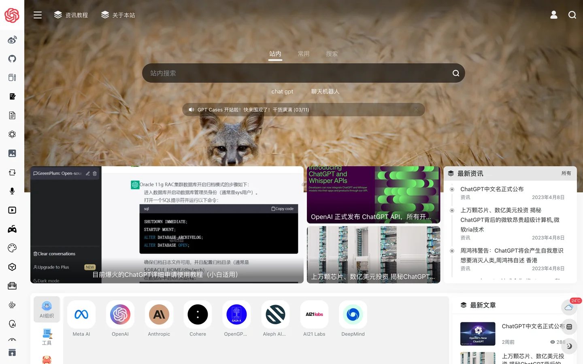Open the video play category in the sidebar

coord(12,210)
